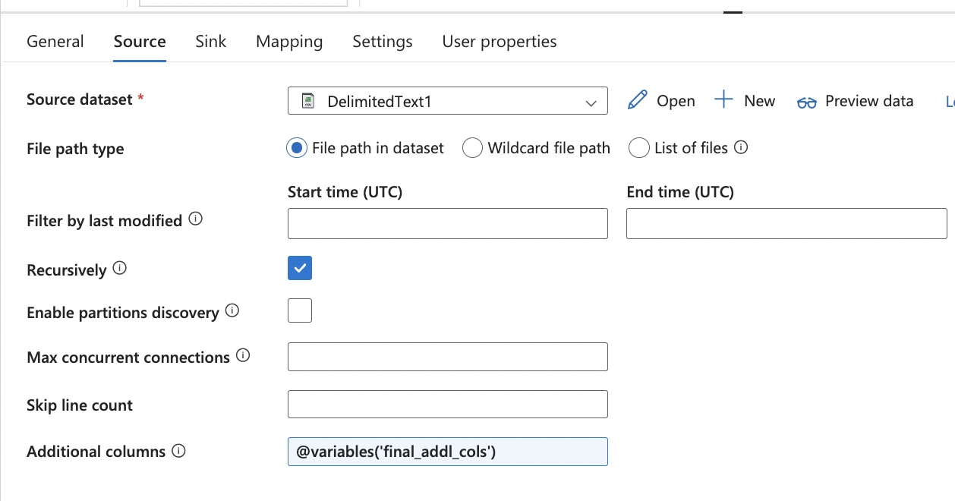Image resolution: width=955 pixels, height=501 pixels.
Task: Go to the User properties tab
Action: pyautogui.click(x=499, y=41)
